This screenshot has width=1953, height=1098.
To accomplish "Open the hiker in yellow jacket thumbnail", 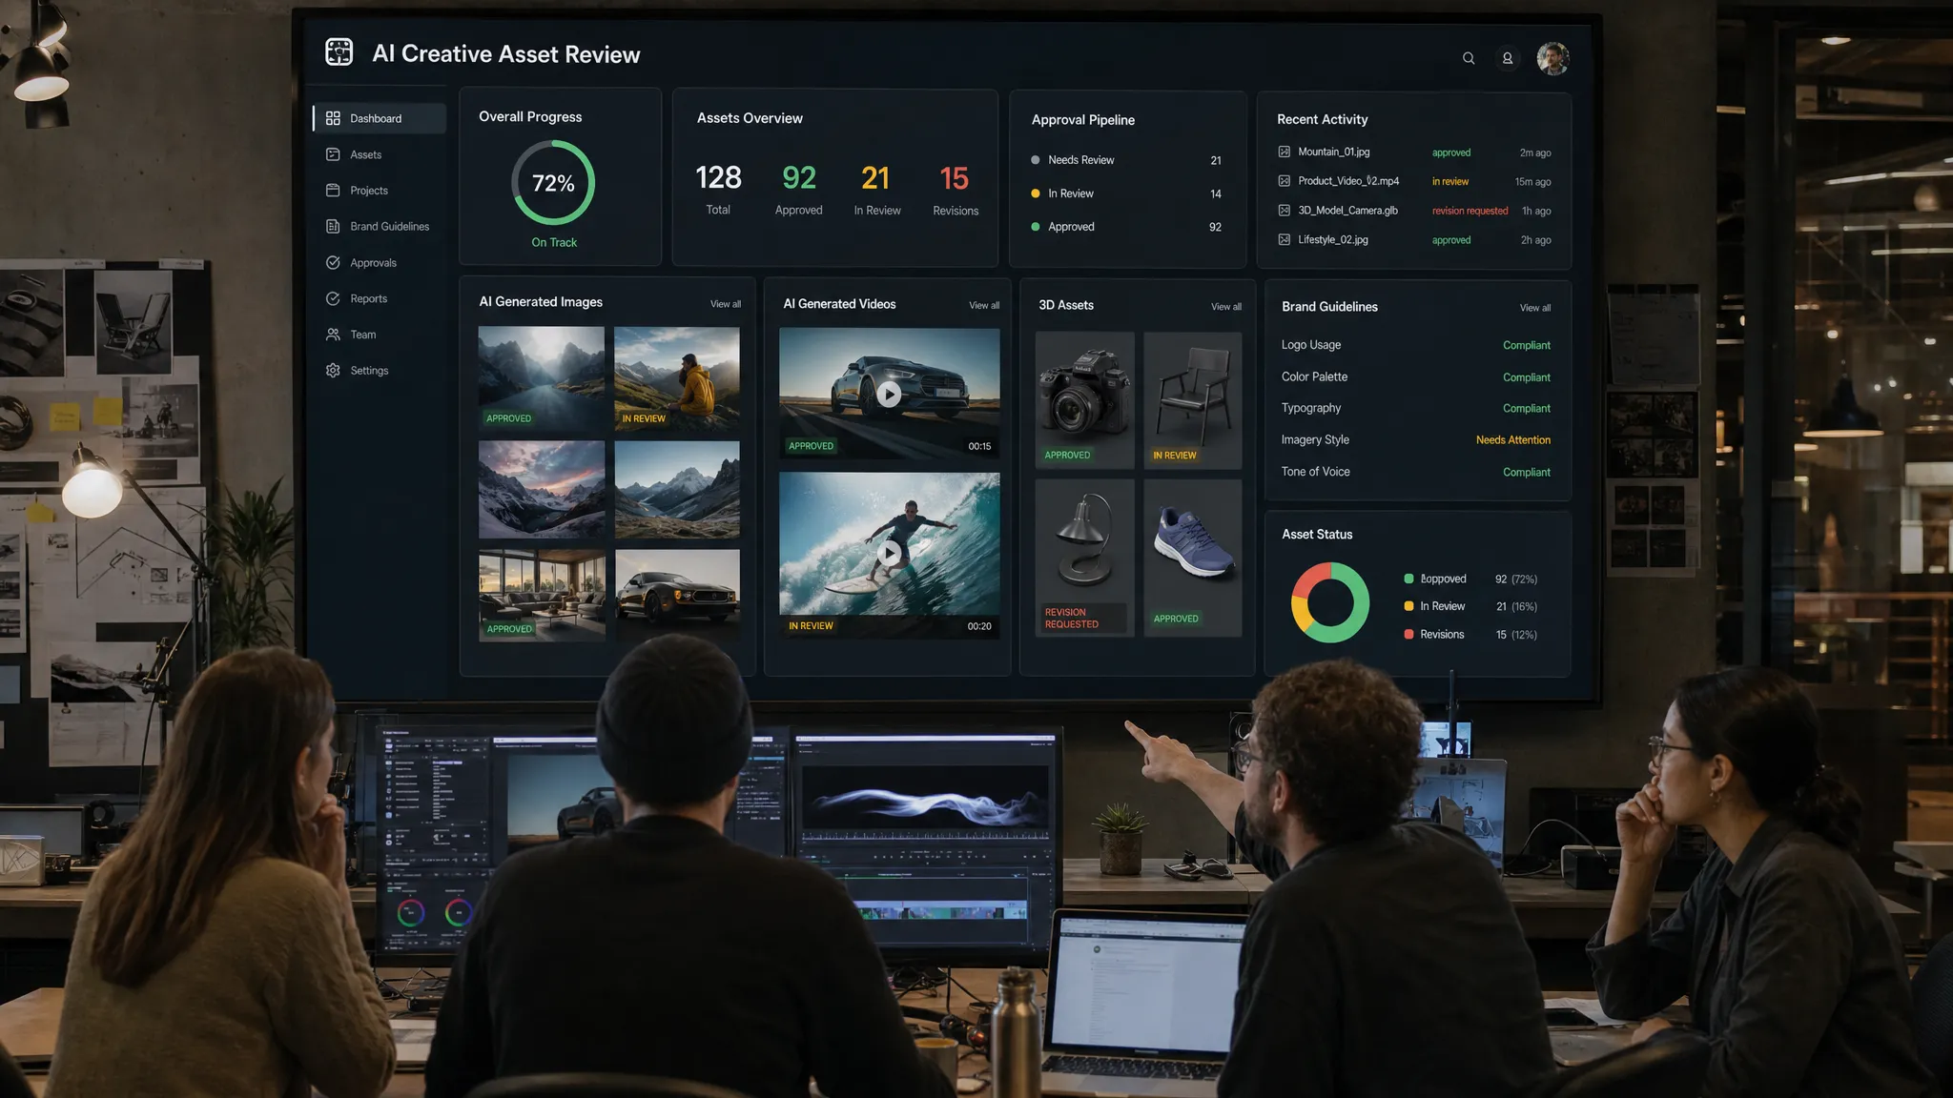I will tap(677, 378).
